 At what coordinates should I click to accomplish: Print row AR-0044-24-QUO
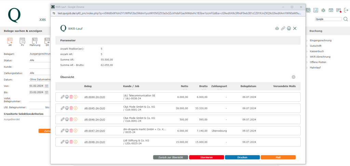click(67, 97)
